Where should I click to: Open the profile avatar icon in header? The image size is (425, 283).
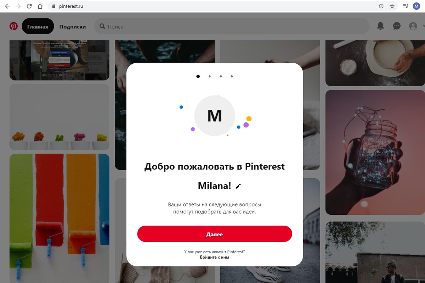tap(413, 26)
